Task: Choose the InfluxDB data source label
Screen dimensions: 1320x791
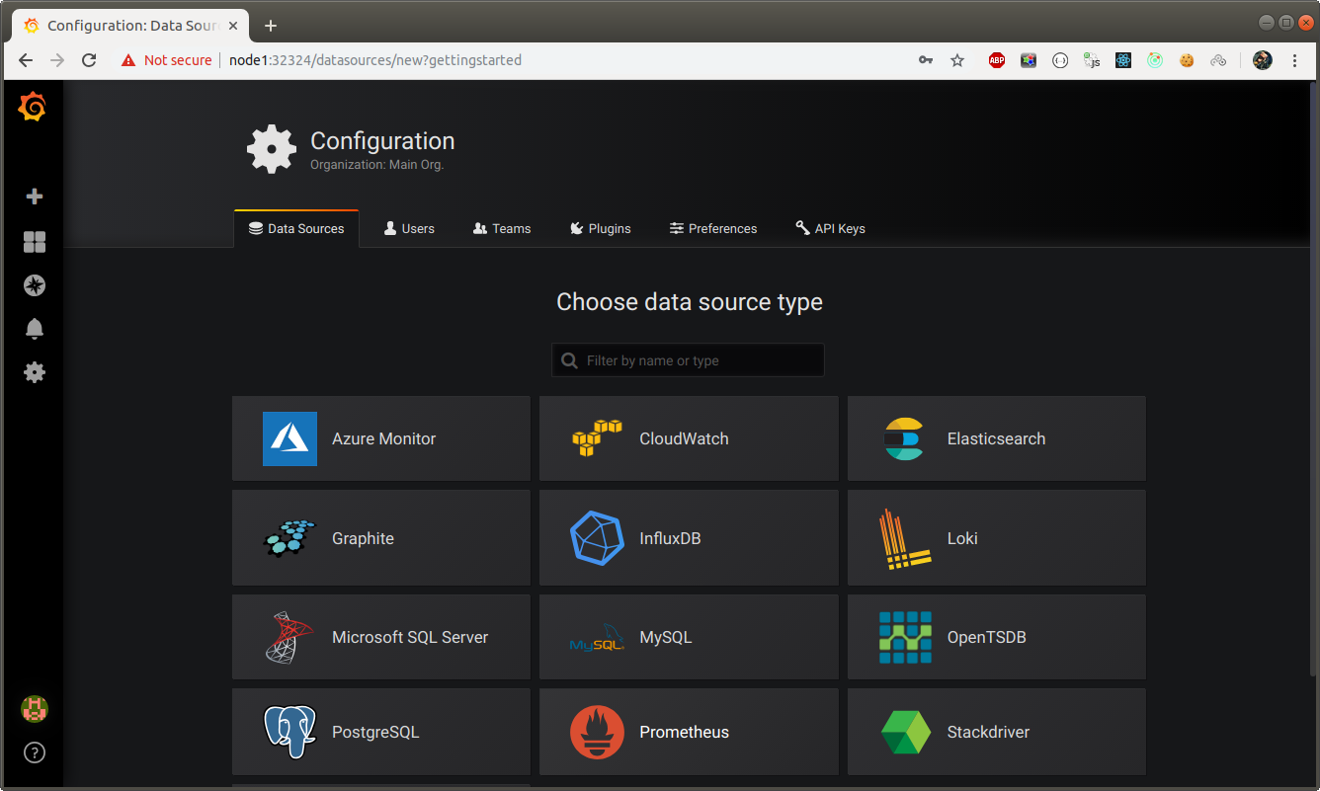Action: (x=670, y=538)
